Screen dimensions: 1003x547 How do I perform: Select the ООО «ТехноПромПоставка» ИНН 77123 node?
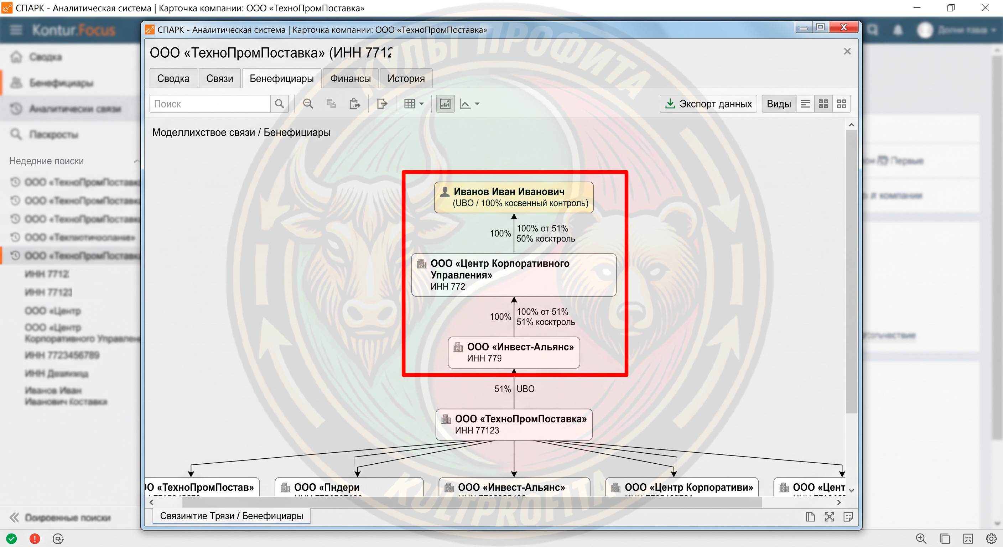(514, 424)
